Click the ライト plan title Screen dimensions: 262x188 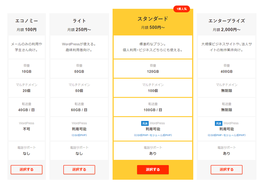79,21
